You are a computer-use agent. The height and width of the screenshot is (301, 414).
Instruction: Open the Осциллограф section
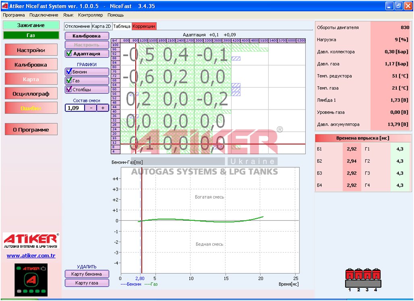click(x=31, y=93)
